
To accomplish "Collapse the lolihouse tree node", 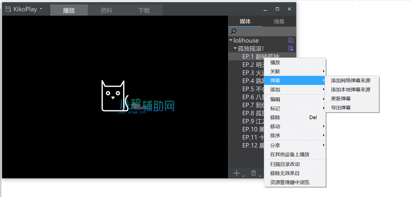I will point(230,40).
